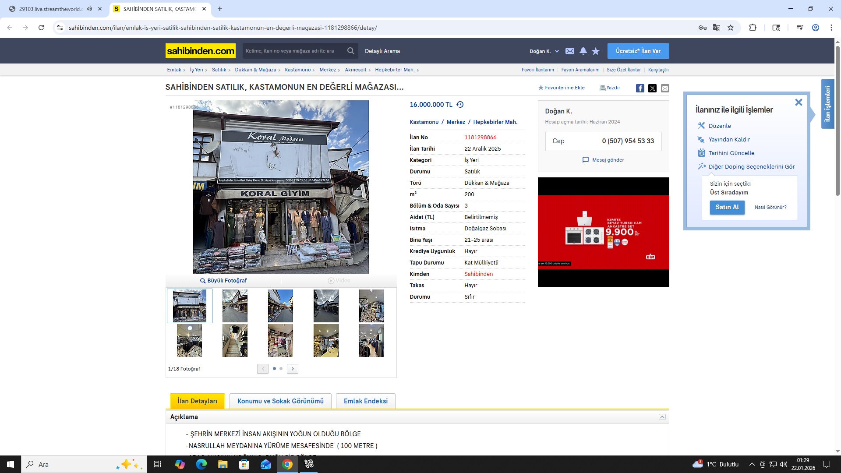Switch to Konumu ve Sokak Görünümü tab

[280, 401]
